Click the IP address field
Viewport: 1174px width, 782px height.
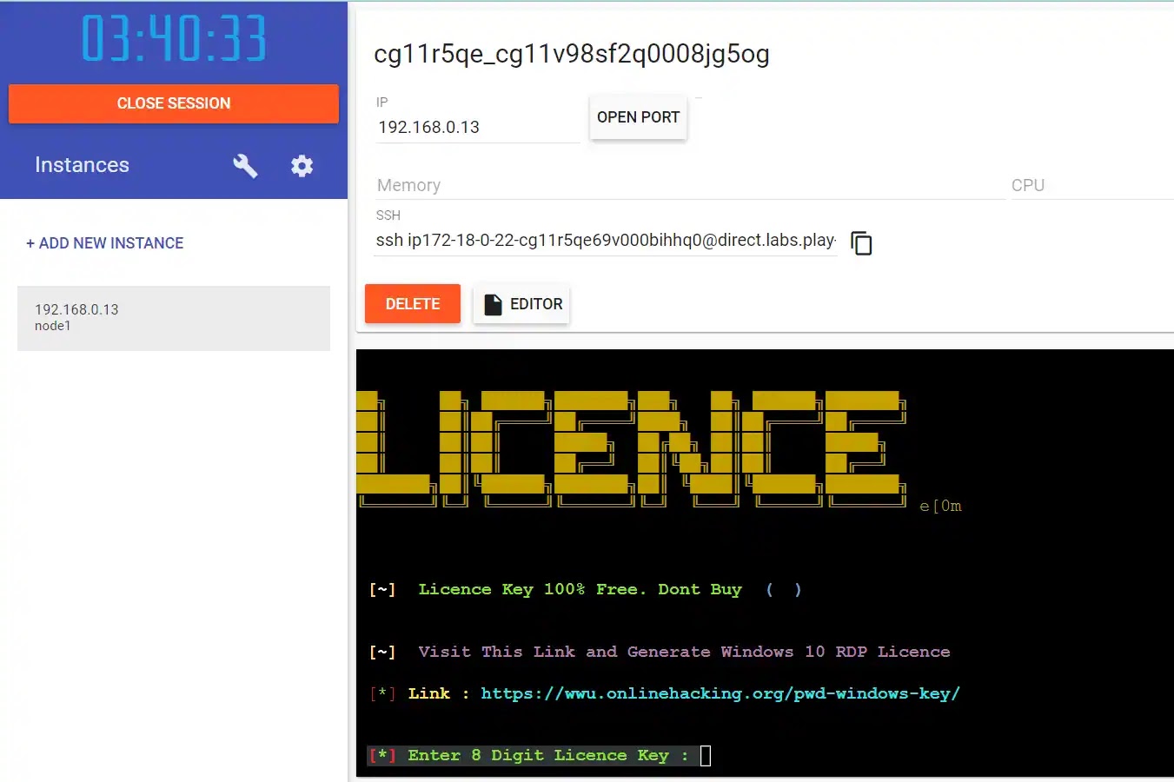tap(477, 127)
